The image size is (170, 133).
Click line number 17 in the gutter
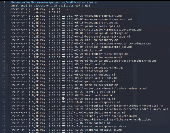[4, 57]
